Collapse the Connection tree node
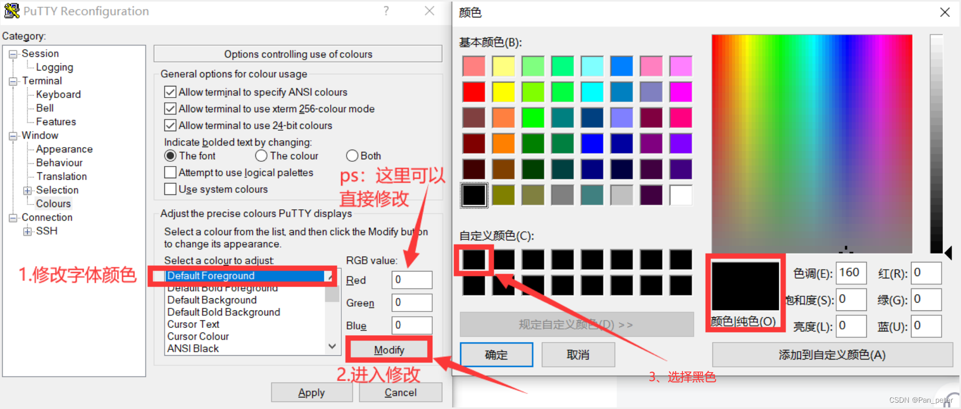The image size is (961, 409). pos(13,218)
